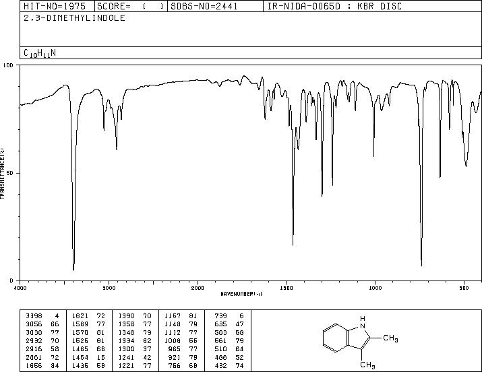
Task: Select the 1221 peak table entry
Action: pyautogui.click(x=135, y=366)
